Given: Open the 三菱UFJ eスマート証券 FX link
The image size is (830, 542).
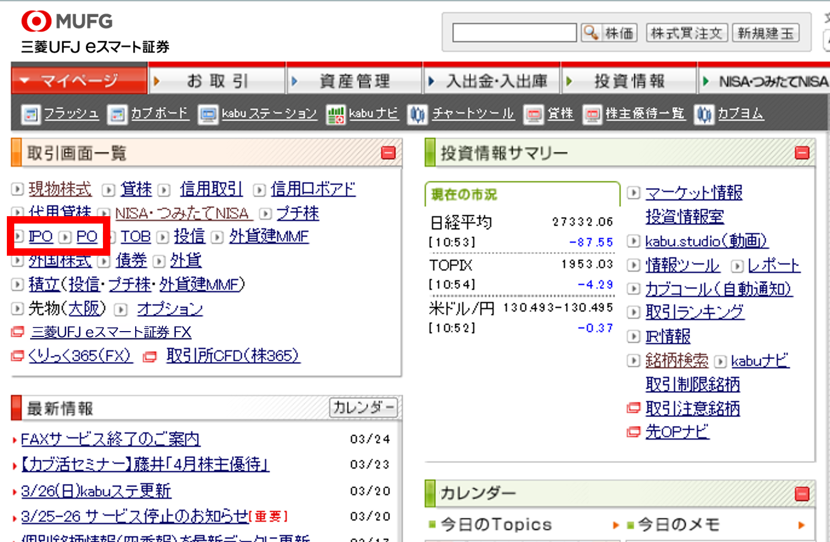Looking at the screenshot, I should pos(111,332).
